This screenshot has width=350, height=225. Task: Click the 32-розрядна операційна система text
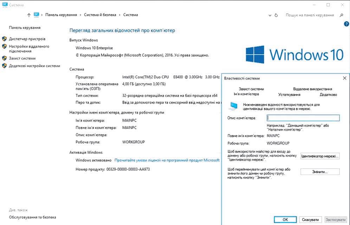(x=170, y=95)
